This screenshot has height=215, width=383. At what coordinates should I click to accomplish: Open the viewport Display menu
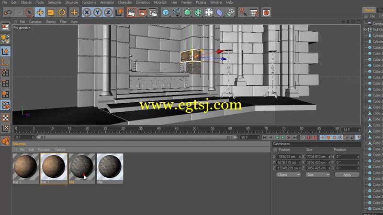pyautogui.click(x=51, y=21)
